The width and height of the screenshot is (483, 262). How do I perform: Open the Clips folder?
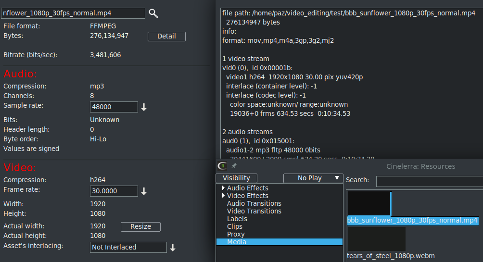(x=235, y=226)
